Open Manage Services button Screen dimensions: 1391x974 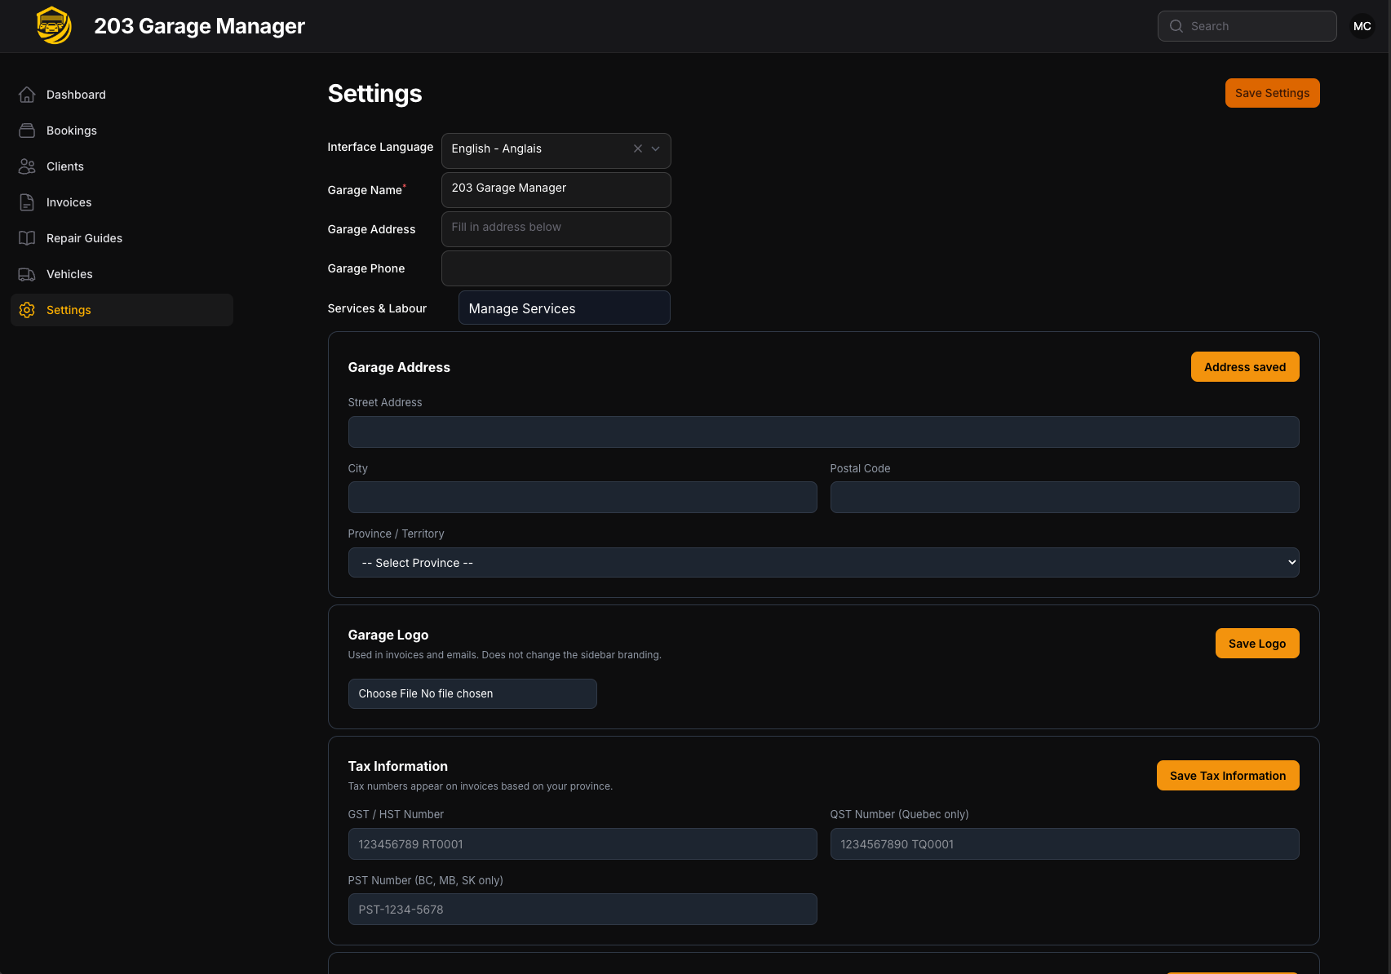[x=564, y=308]
